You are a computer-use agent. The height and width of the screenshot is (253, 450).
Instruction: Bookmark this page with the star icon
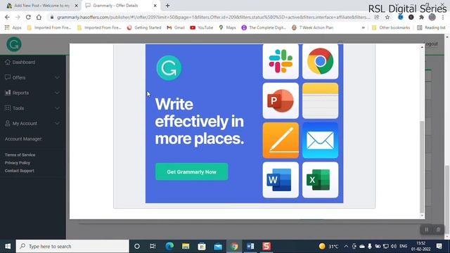tap(387, 17)
